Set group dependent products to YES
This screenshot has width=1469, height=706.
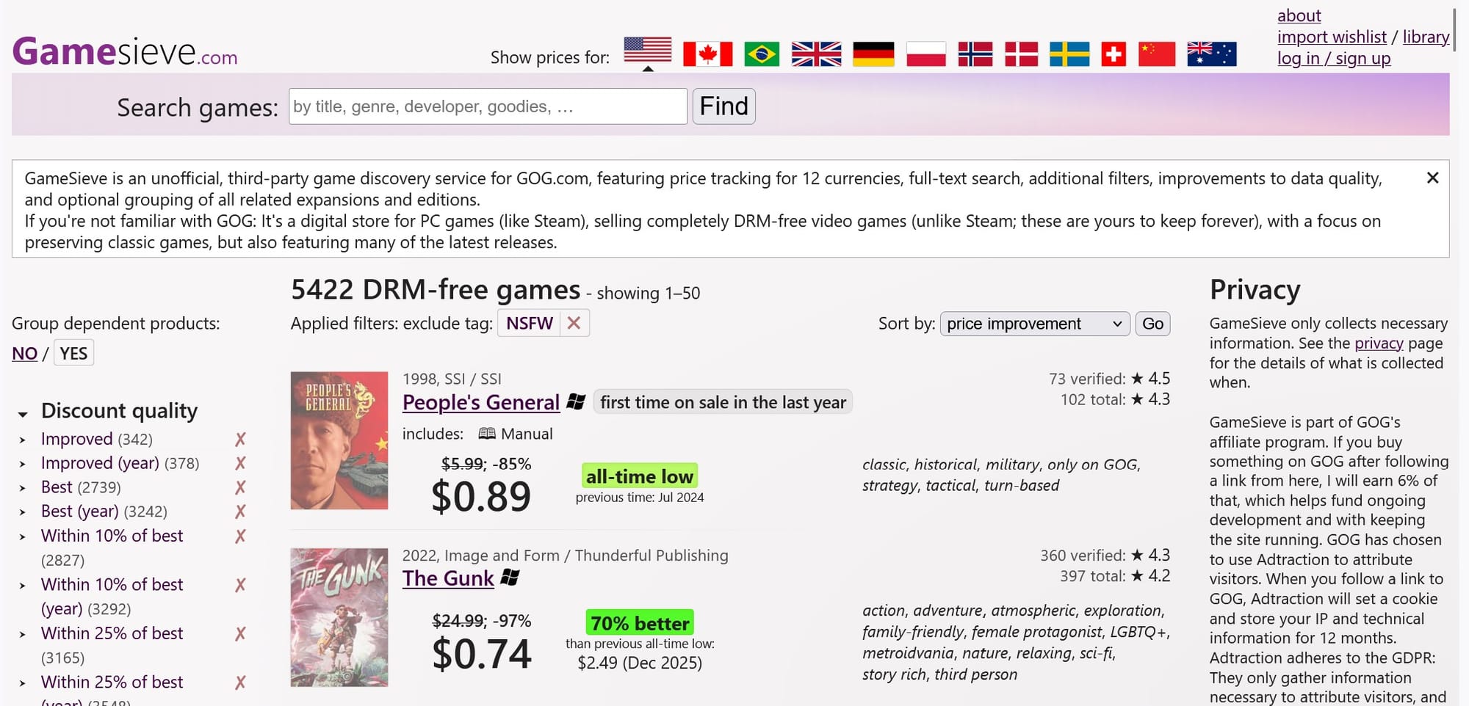point(73,354)
